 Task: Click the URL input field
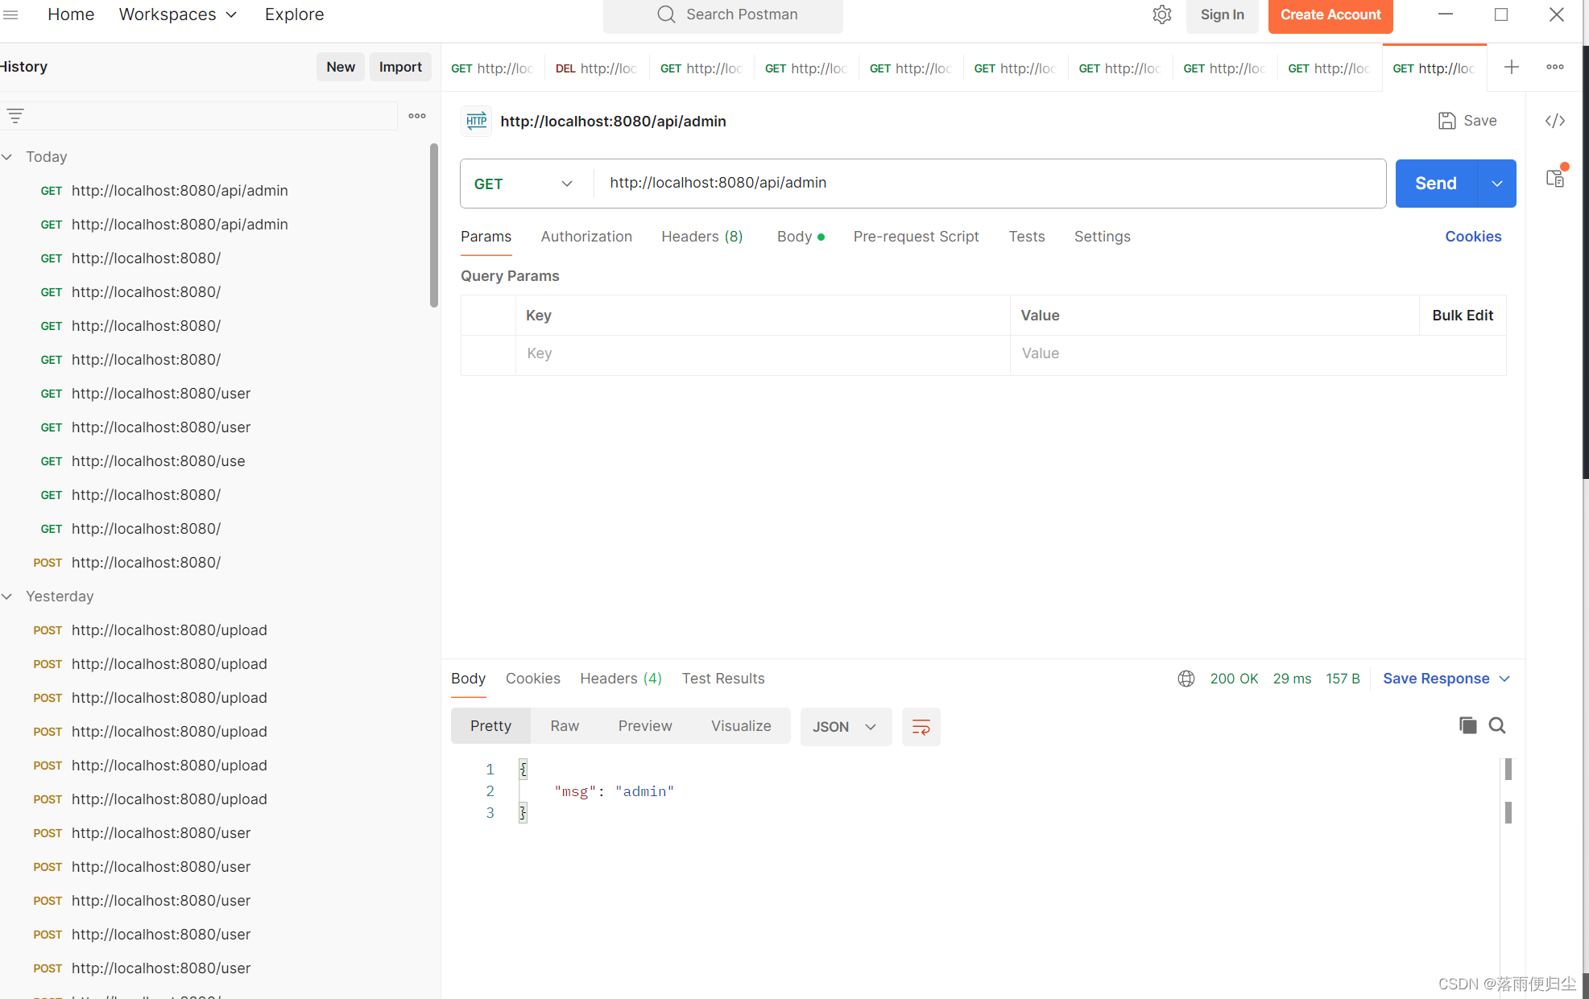pos(988,182)
